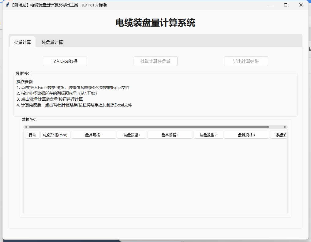Select the 批量计算 tab
The width and height of the screenshot is (311, 242).
click(x=23, y=42)
